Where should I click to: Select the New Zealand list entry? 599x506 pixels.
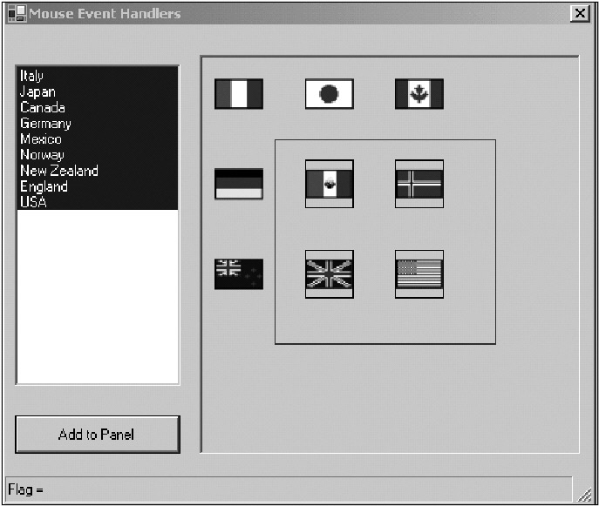(58, 171)
